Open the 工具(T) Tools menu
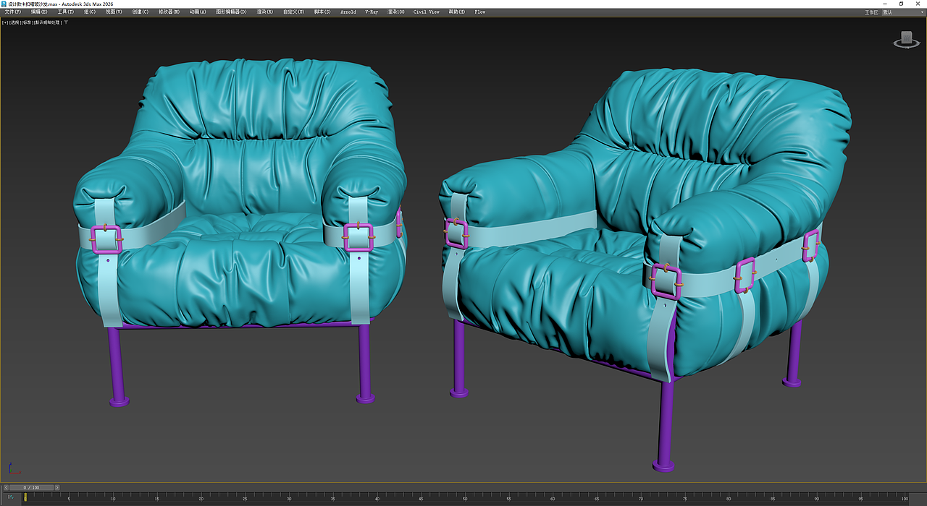Image resolution: width=927 pixels, height=506 pixels. coord(65,12)
